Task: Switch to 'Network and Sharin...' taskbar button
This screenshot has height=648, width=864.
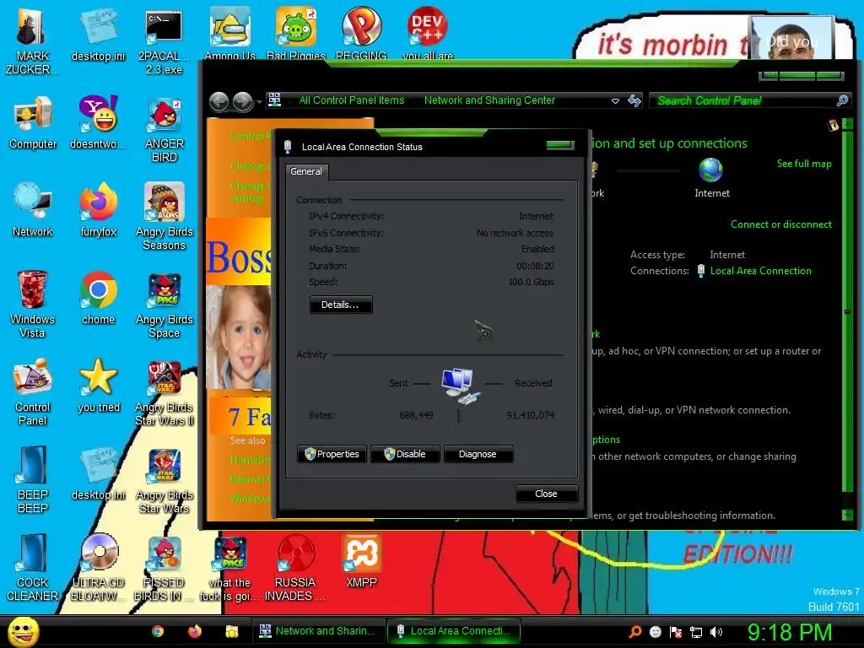Action: click(317, 631)
